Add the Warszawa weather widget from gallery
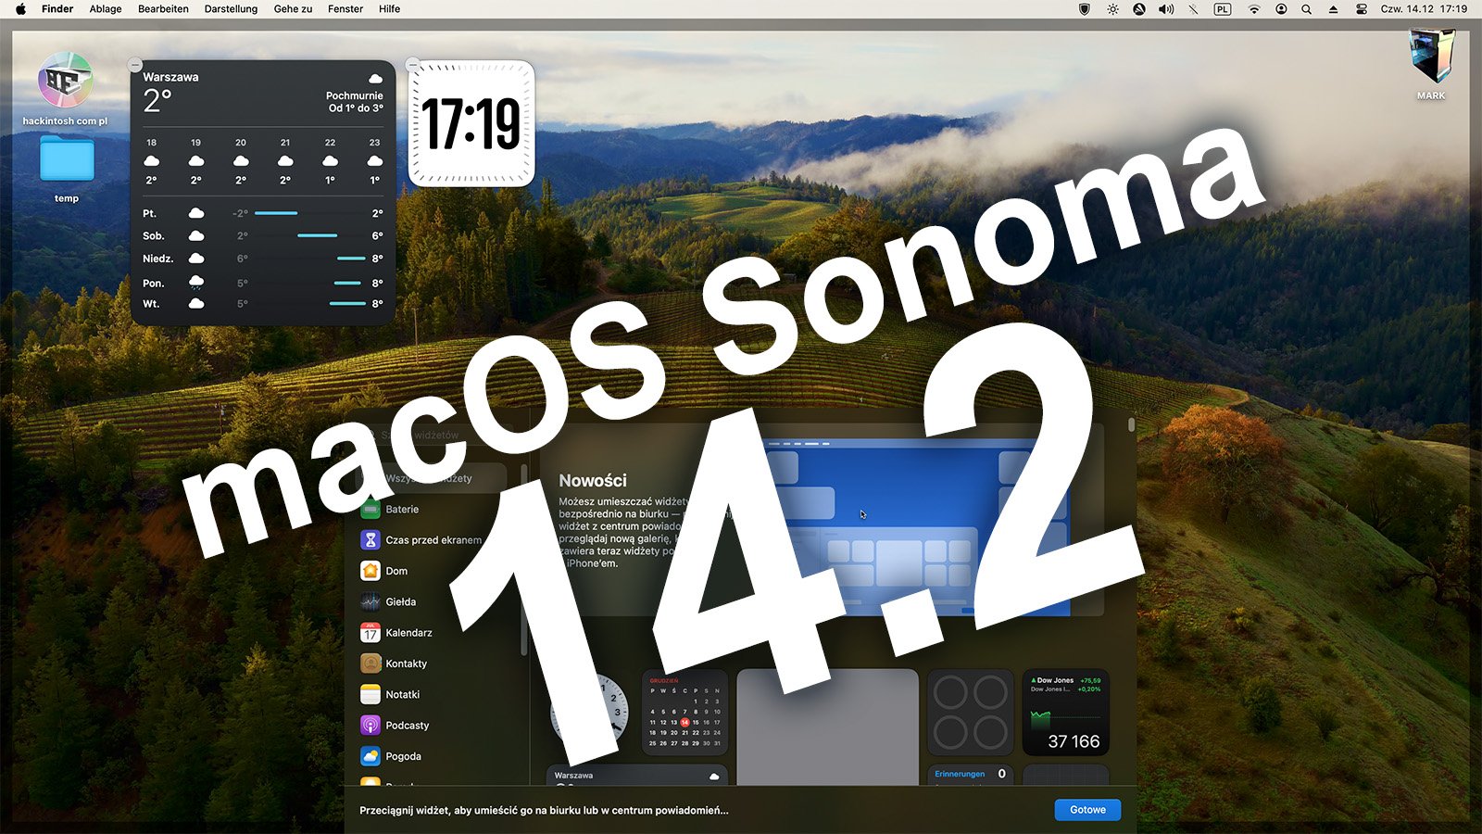 (x=637, y=775)
